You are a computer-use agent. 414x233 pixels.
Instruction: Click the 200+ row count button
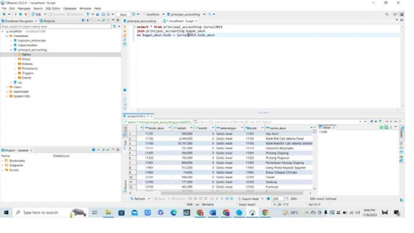tap(292, 199)
